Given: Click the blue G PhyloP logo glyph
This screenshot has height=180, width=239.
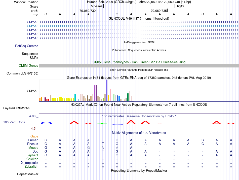Looking at the screenshot, I should [x=46, y=123].
